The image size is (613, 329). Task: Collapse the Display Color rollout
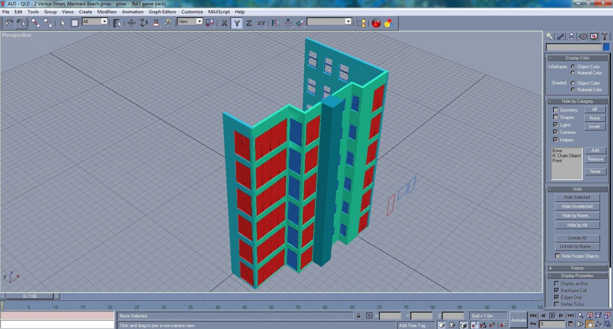577,58
